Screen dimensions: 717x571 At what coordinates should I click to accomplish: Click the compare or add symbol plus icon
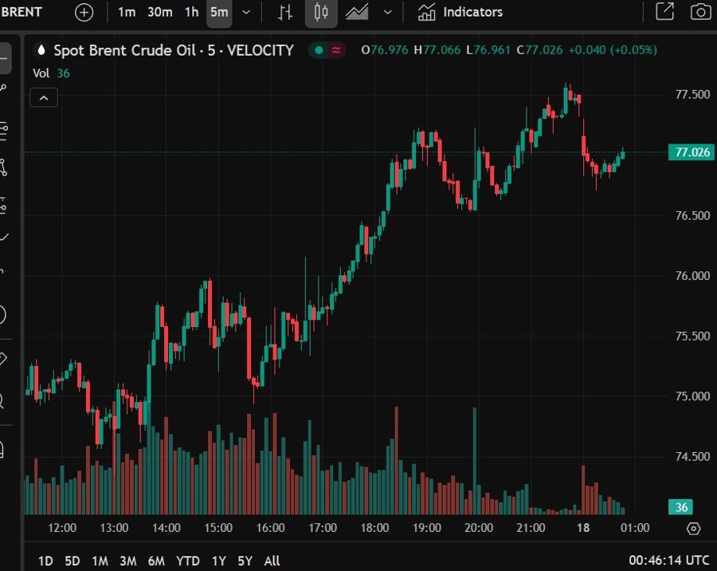tap(84, 13)
